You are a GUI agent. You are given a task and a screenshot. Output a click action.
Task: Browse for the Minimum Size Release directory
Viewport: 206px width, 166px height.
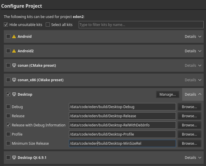[189, 144]
